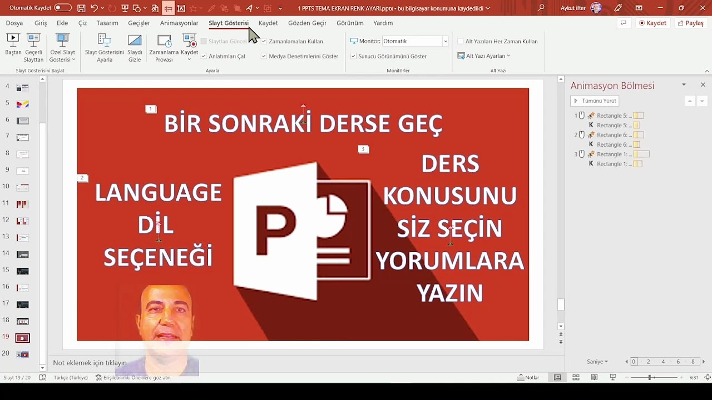The image size is (712, 400).
Task: Click Slayt Gösterisini Ayarla icon
Action: pyautogui.click(x=104, y=40)
